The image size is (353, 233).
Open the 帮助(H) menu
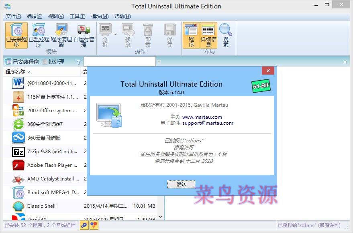point(122,16)
